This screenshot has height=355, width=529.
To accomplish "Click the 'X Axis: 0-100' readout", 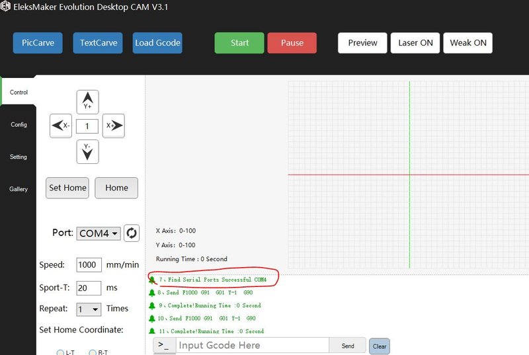I will 176,231.
